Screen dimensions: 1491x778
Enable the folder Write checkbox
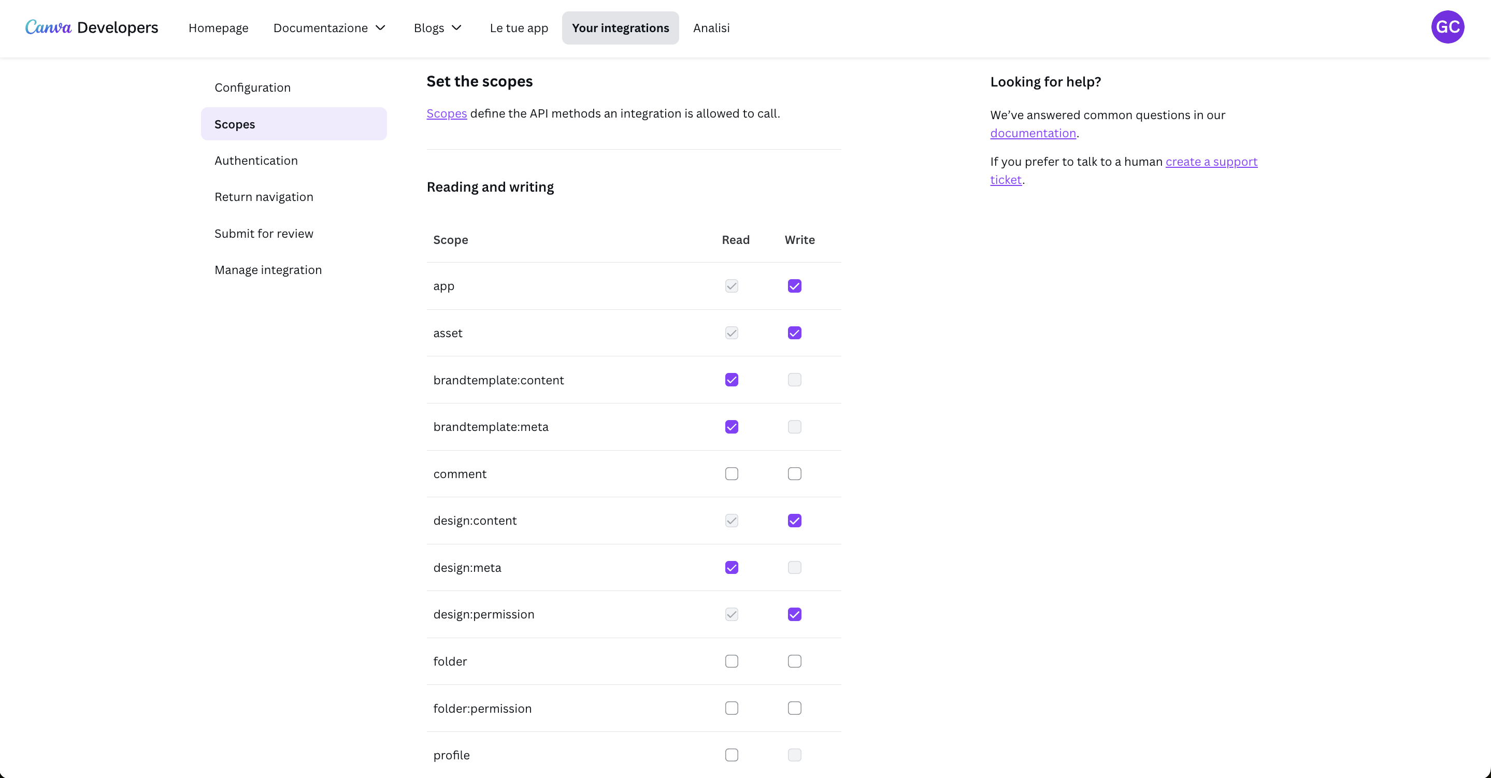(x=794, y=661)
